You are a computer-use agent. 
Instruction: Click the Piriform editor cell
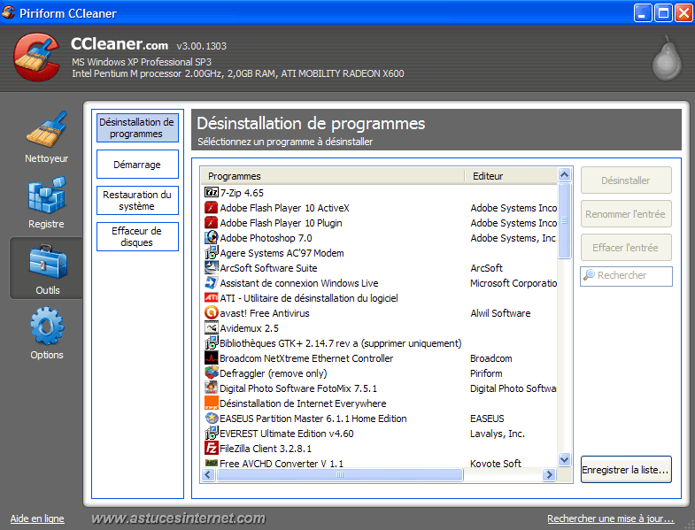pyautogui.click(x=486, y=373)
